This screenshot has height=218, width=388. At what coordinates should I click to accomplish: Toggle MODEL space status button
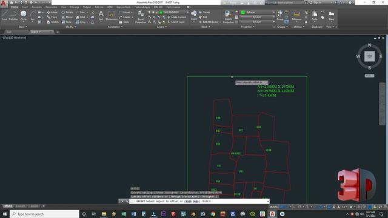point(273,207)
